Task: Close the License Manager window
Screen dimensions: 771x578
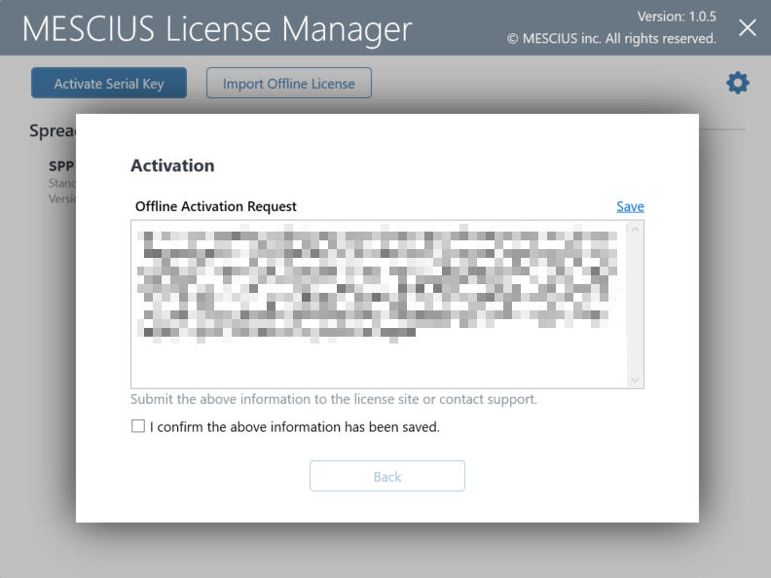Action: (747, 27)
